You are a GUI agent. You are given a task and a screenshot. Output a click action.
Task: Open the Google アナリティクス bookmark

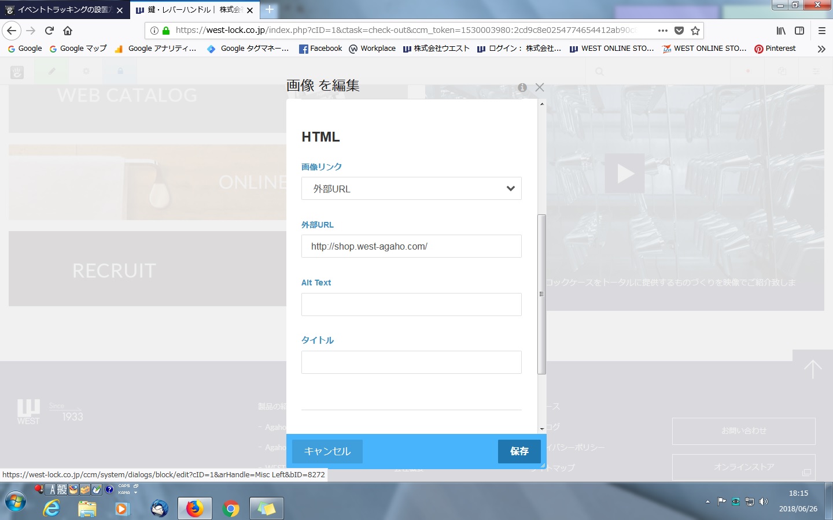156,49
